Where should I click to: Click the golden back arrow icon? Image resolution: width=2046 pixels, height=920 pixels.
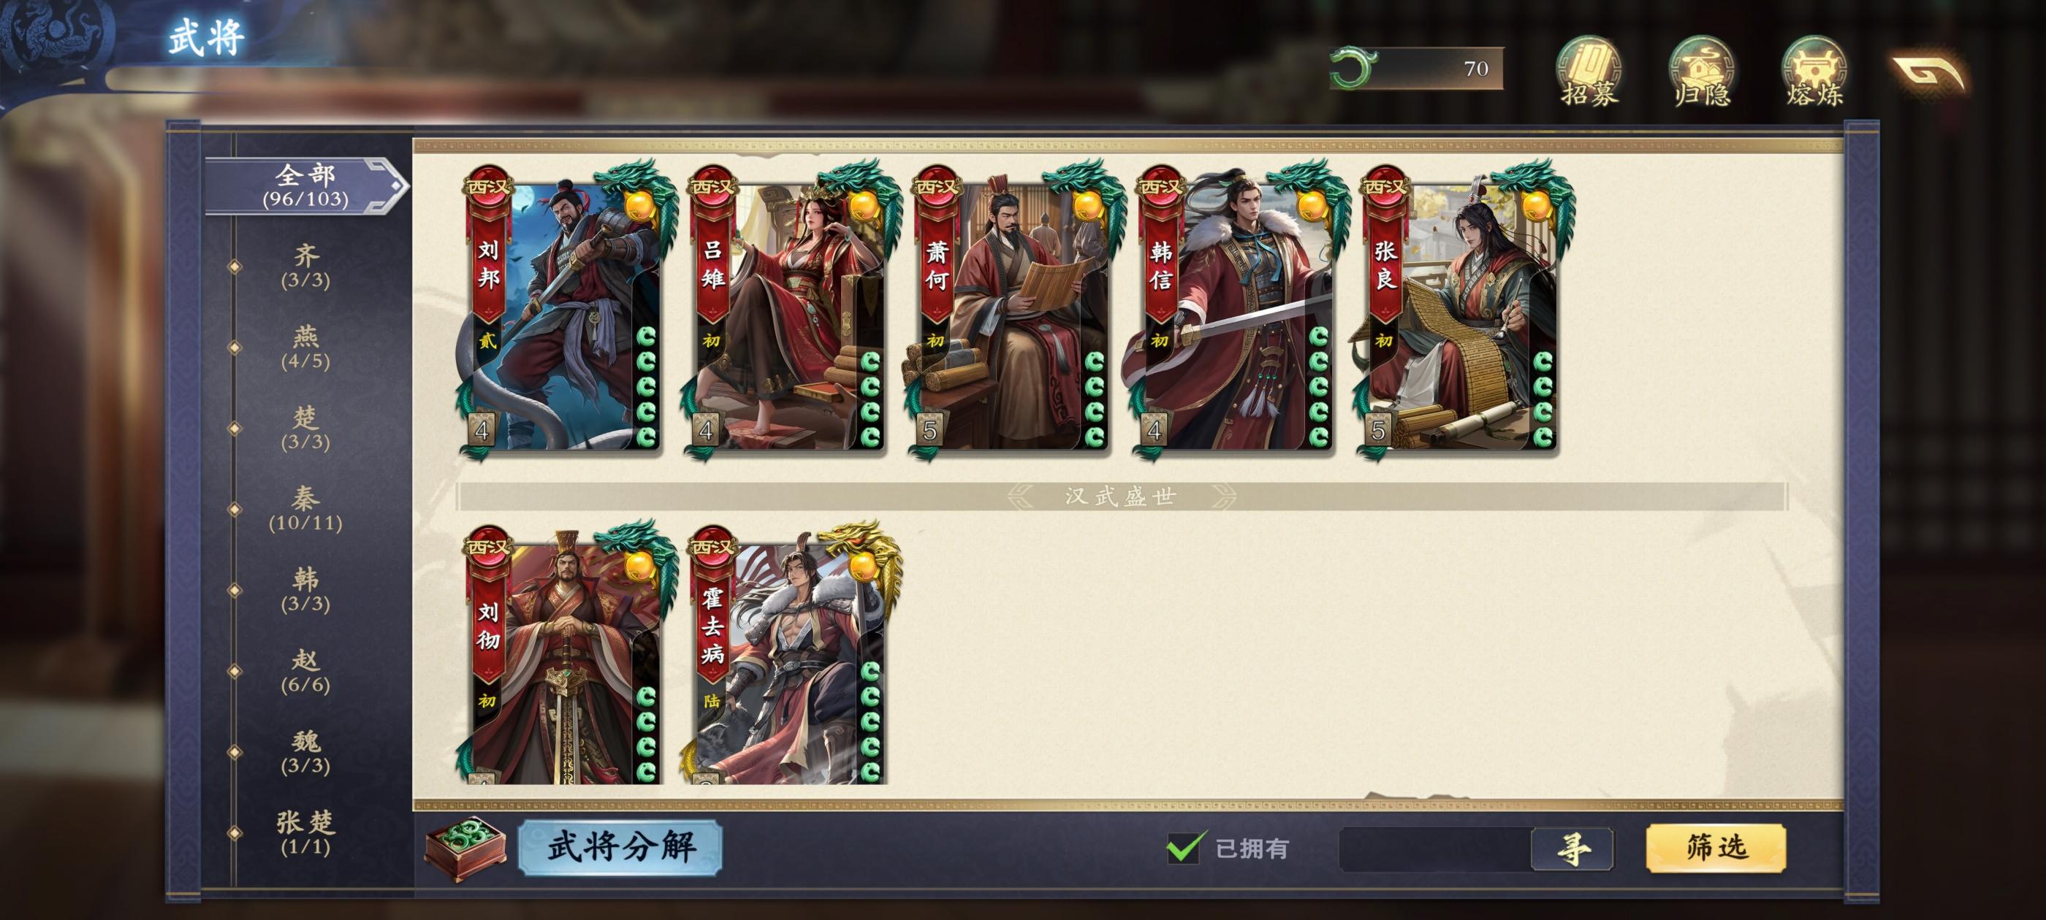1930,73
